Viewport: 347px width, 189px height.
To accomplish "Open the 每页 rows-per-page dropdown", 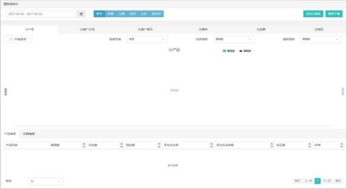I will (46, 181).
